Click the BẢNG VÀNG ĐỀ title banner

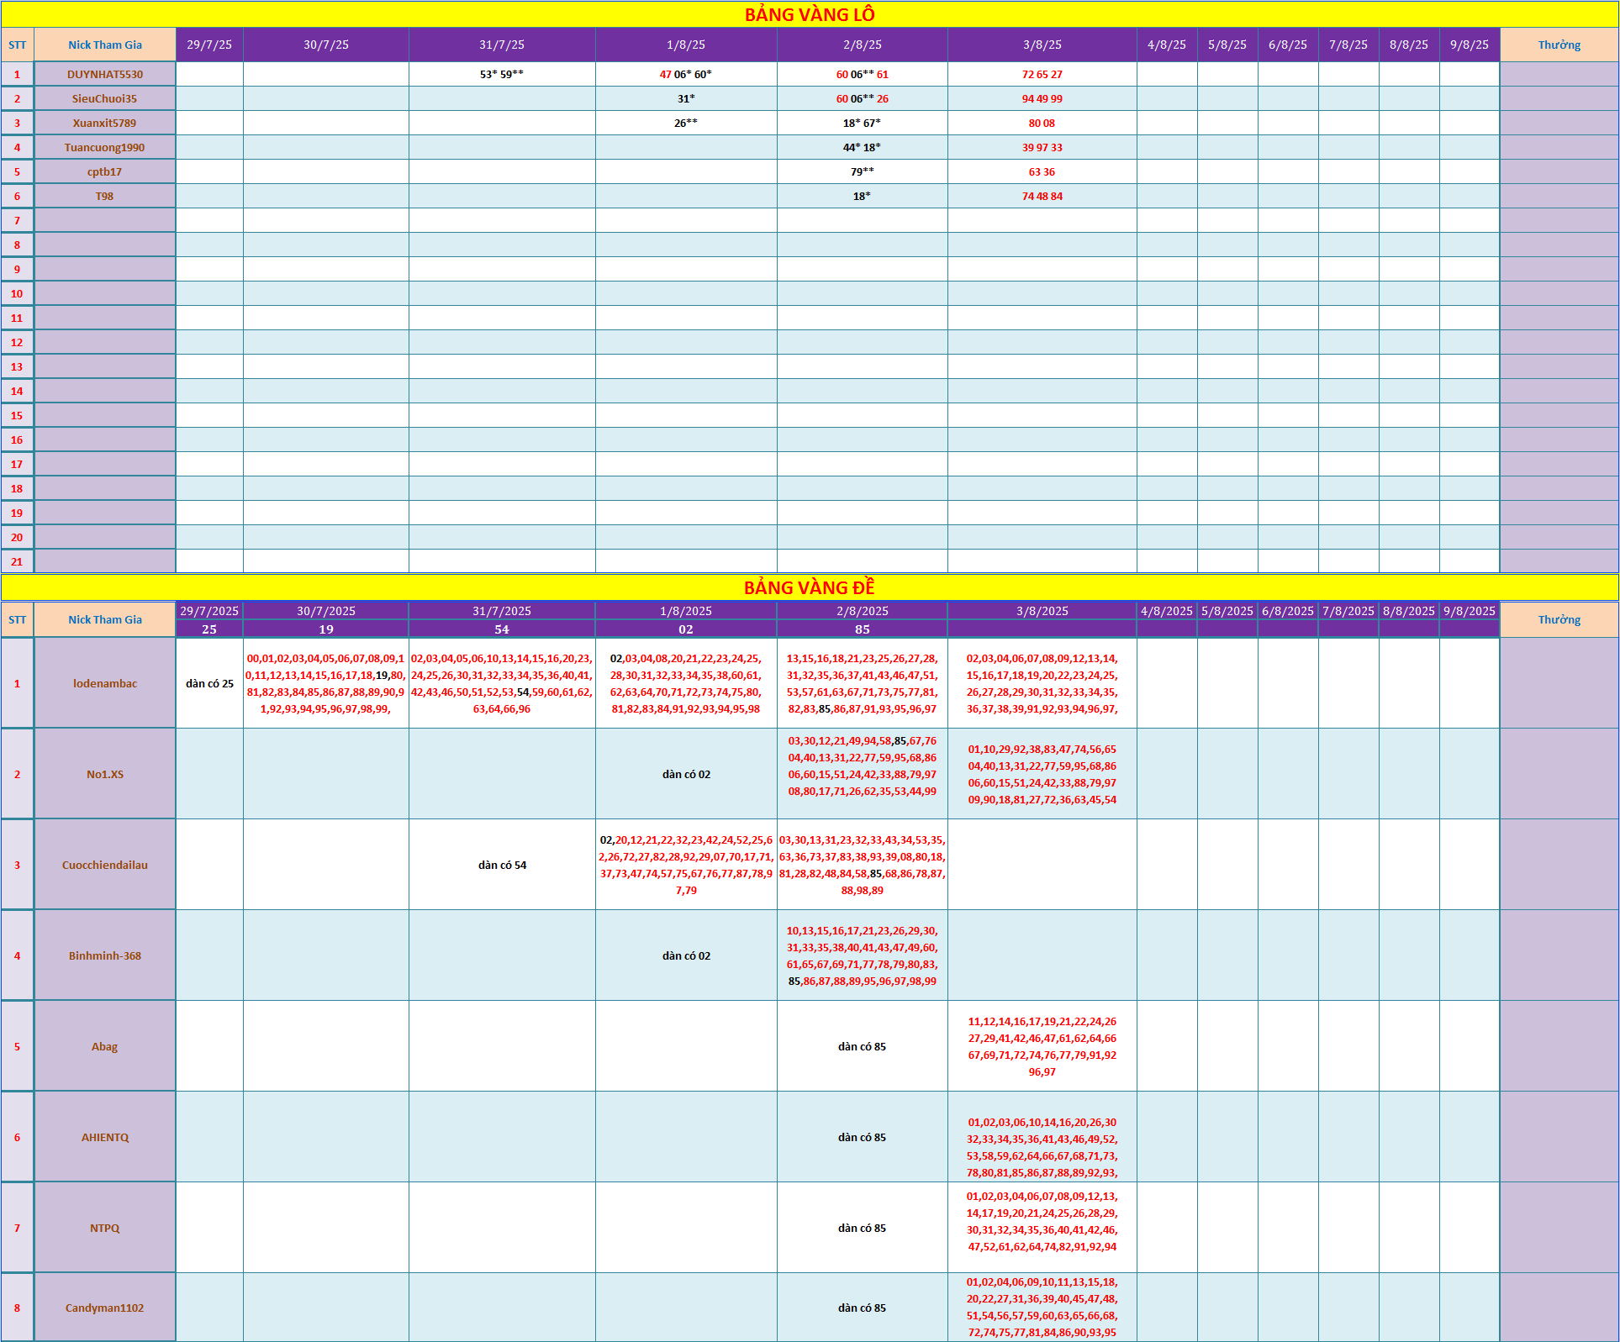click(x=810, y=587)
